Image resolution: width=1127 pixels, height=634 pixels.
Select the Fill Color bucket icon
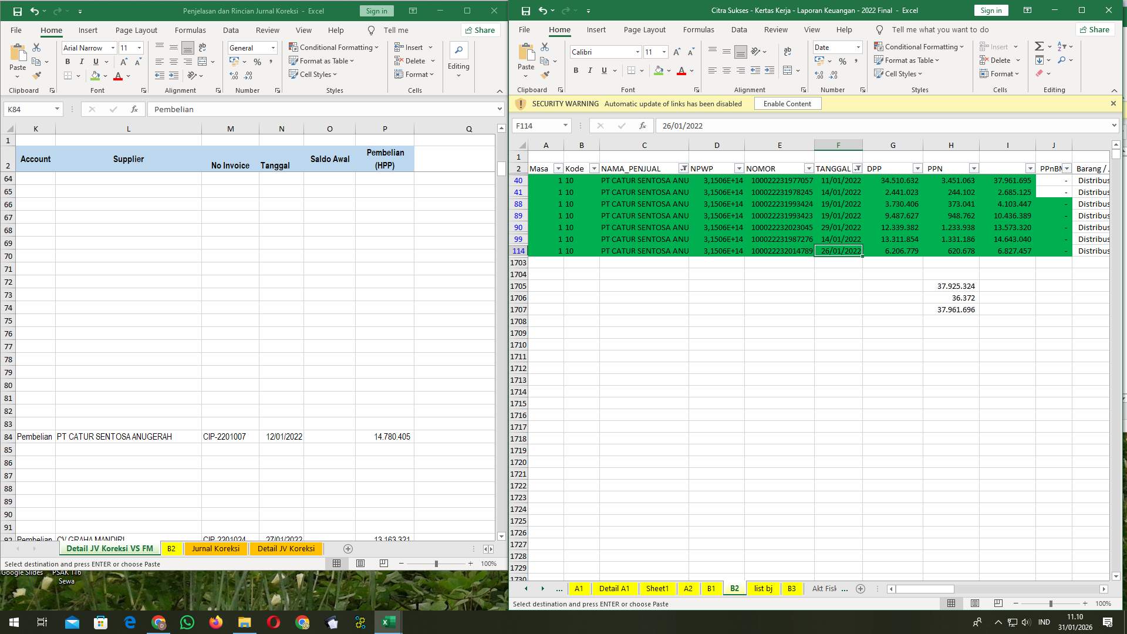tap(95, 76)
